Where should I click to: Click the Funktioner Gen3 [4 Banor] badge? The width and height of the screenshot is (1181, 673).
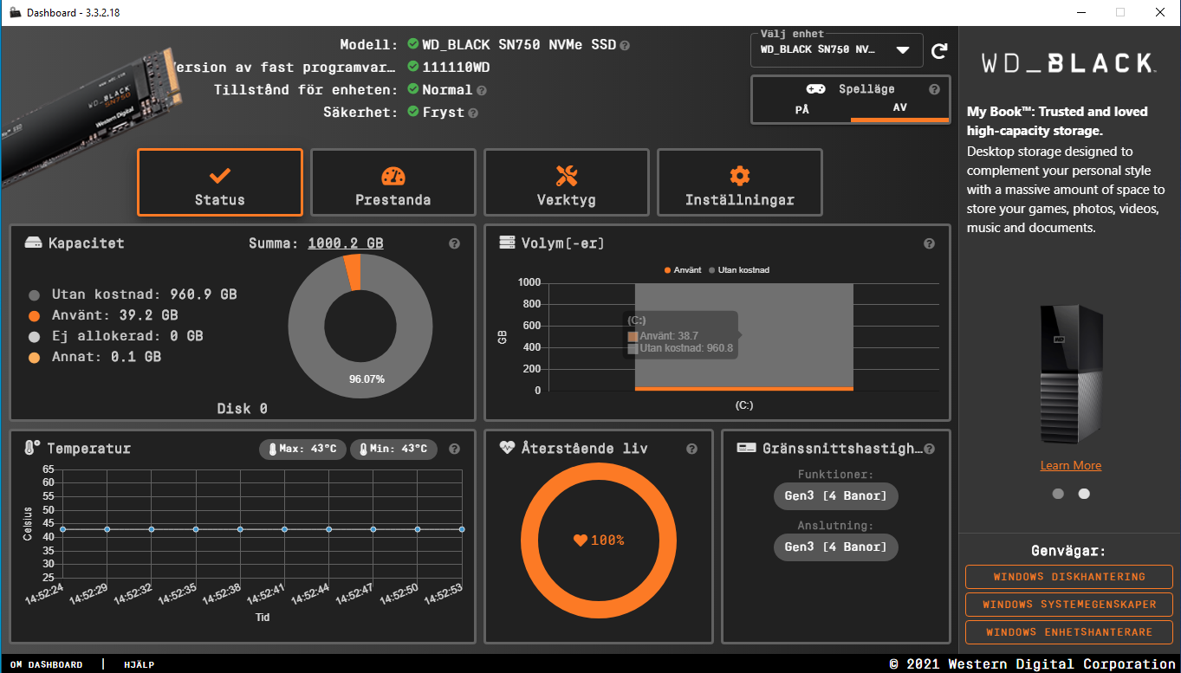coord(835,496)
